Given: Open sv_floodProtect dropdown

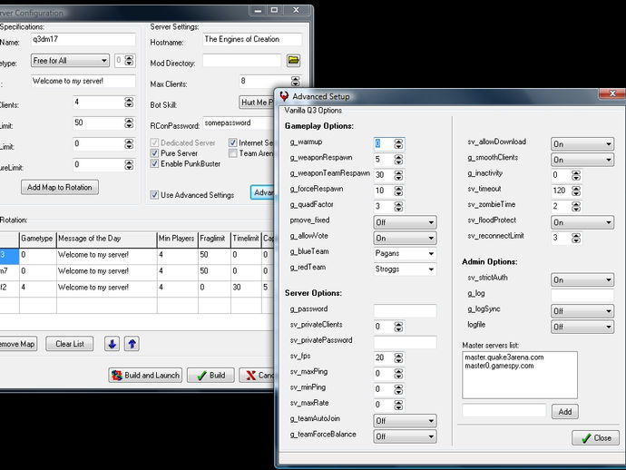Looking at the screenshot, I should click(582, 222).
